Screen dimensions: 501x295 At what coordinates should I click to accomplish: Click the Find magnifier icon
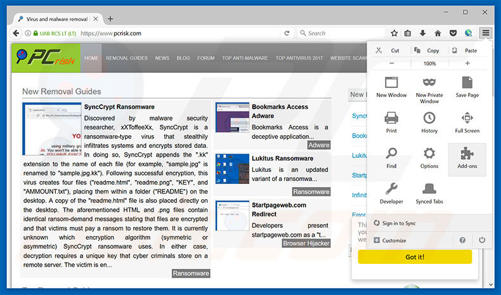(x=391, y=154)
